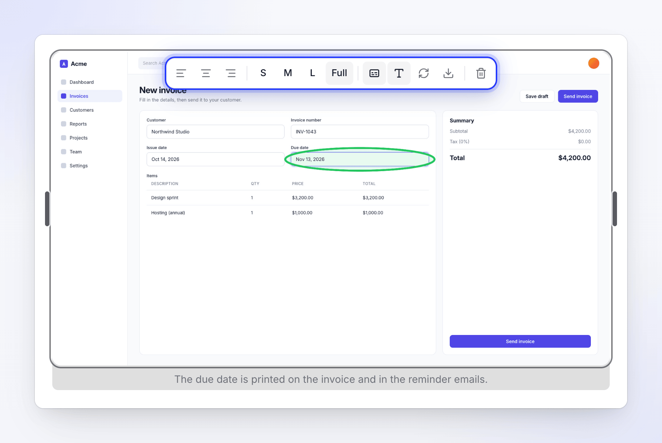Set size to L
The image size is (662, 443).
pos(312,73)
